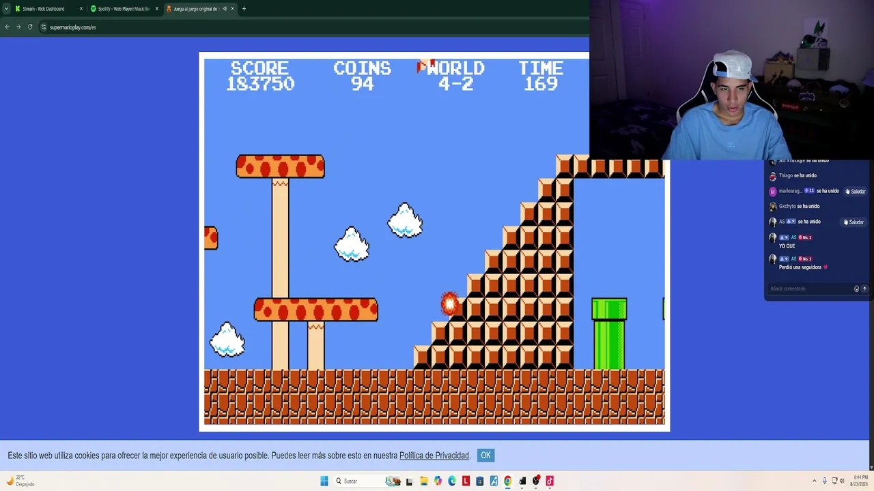Click Gxchyto's avatar in the chat

pyautogui.click(x=773, y=207)
